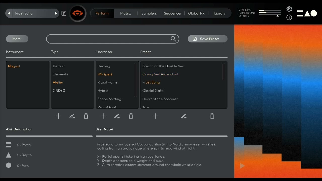Delete selected Type with trash icon

[x=86, y=116]
